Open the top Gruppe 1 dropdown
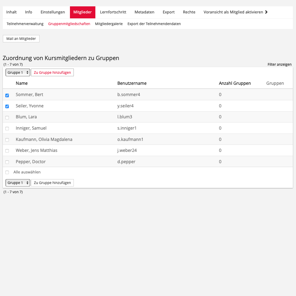The width and height of the screenshot is (296, 296). 18,72
